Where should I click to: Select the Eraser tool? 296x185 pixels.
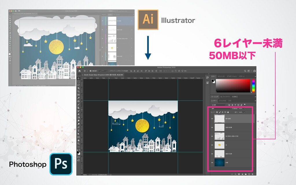click(x=79, y=114)
